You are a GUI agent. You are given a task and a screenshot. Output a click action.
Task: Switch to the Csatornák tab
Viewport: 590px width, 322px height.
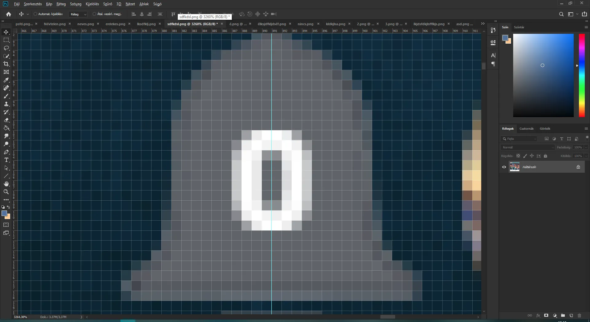(x=526, y=128)
